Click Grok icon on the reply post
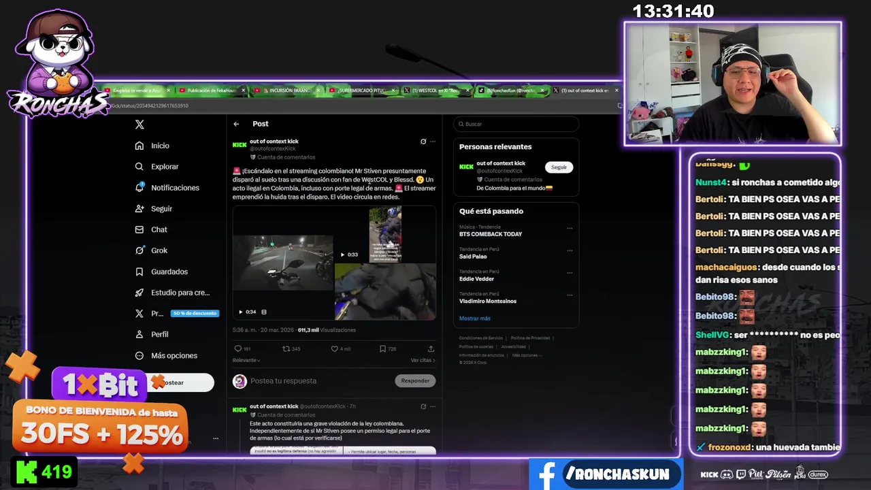 click(423, 406)
